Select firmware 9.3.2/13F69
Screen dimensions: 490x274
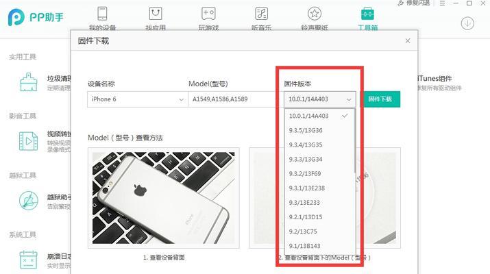[x=319, y=174]
